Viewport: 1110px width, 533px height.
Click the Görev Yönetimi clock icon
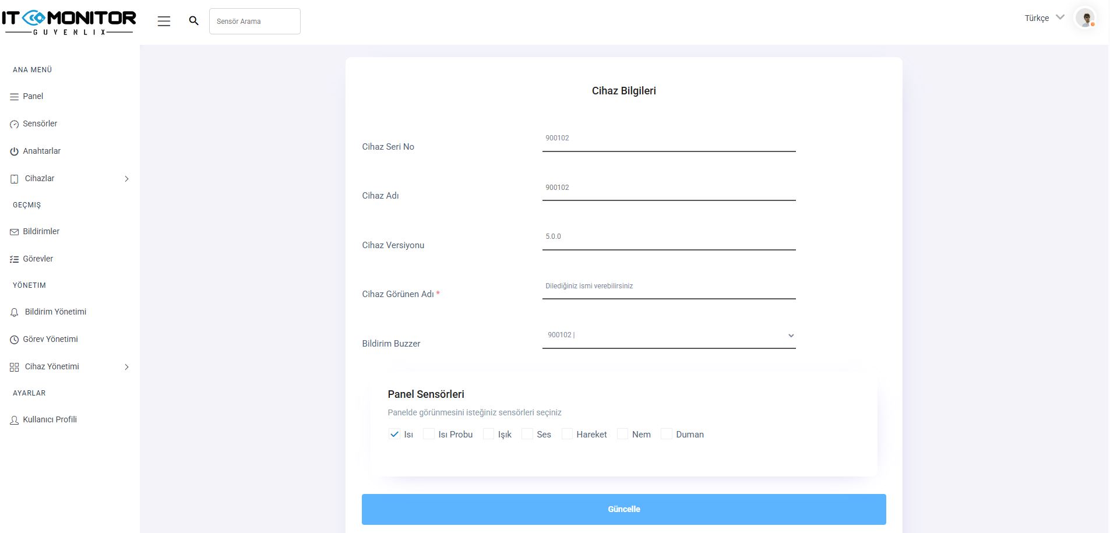(15, 340)
